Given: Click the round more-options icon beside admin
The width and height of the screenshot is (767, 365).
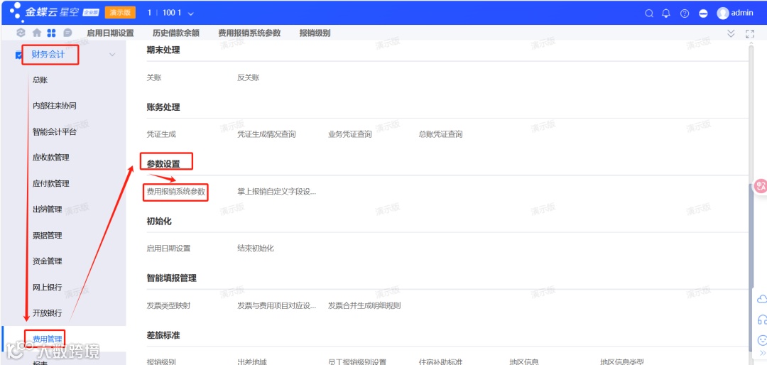Looking at the screenshot, I should pyautogui.click(x=703, y=13).
